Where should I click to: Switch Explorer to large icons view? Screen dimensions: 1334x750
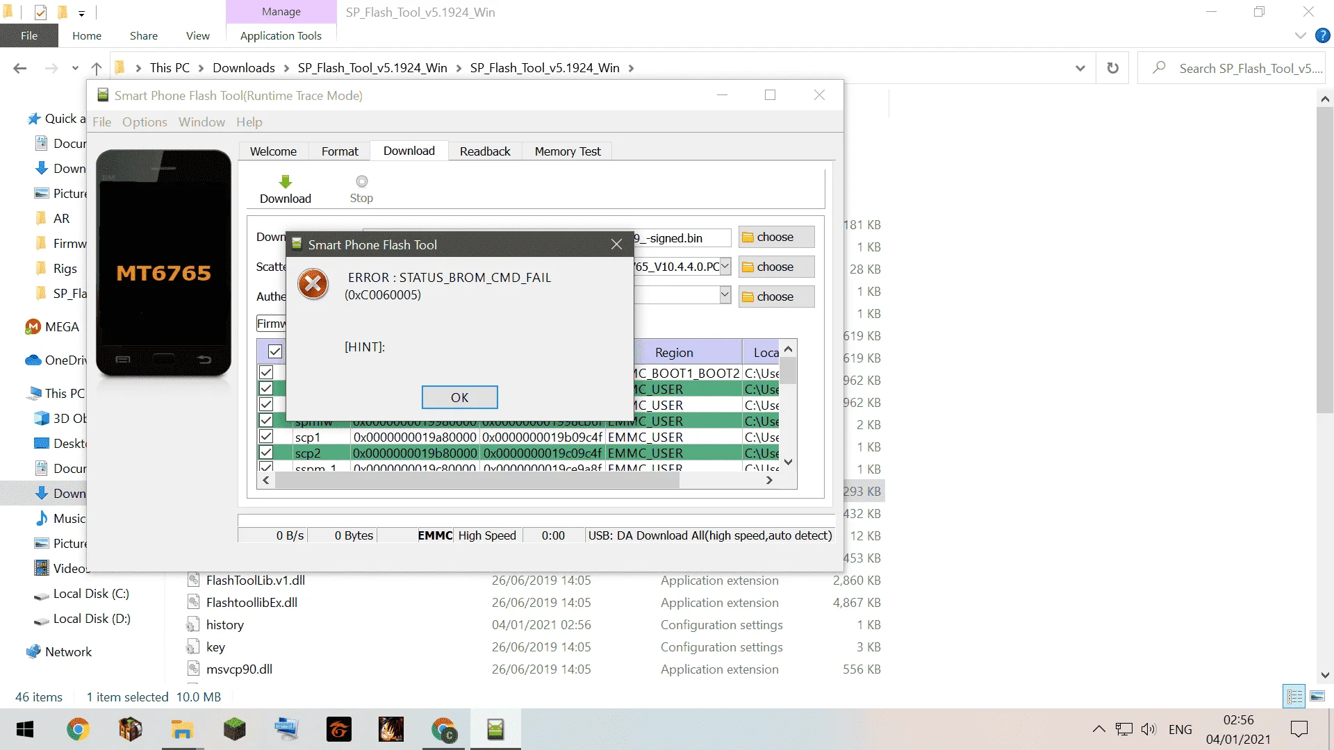[x=1317, y=696]
